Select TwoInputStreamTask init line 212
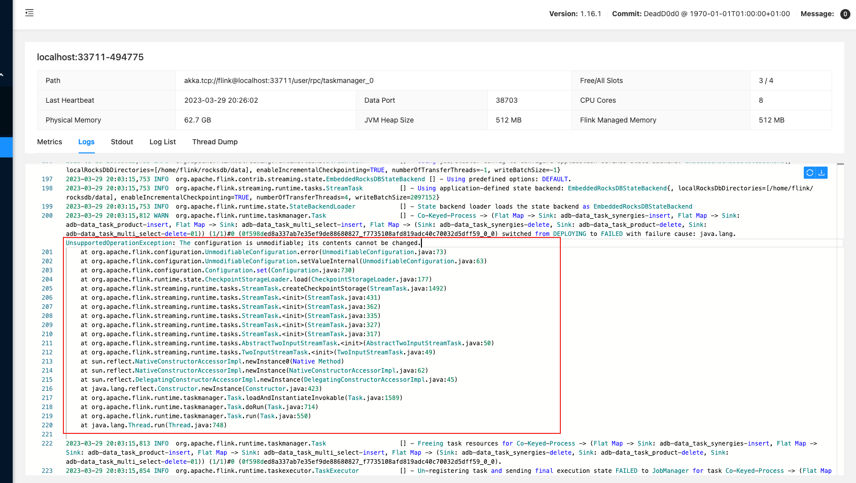Viewport: 856px width, 483px height. click(258, 352)
